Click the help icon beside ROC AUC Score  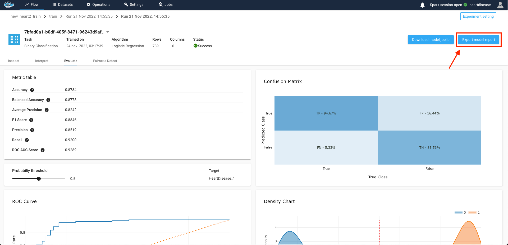click(x=43, y=150)
